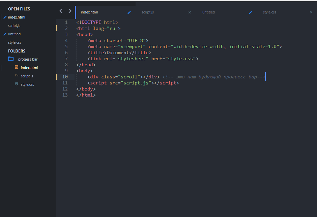Open untitled in the Open Files list
Image resolution: width=317 pixels, height=217 pixels.
tap(15, 34)
